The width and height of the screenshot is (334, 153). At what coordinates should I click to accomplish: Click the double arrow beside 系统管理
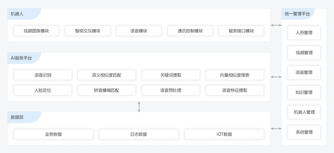[276, 129]
